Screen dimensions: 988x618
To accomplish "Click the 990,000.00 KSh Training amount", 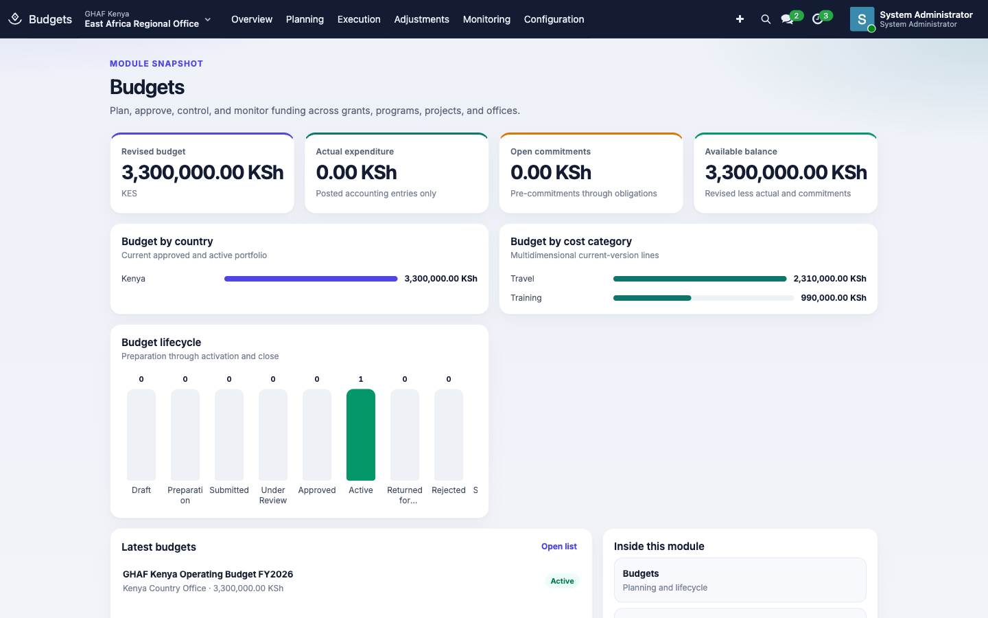I will coord(834,298).
